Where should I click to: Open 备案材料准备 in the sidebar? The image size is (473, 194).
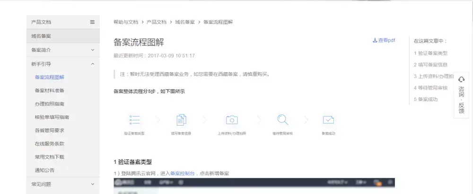50,91
